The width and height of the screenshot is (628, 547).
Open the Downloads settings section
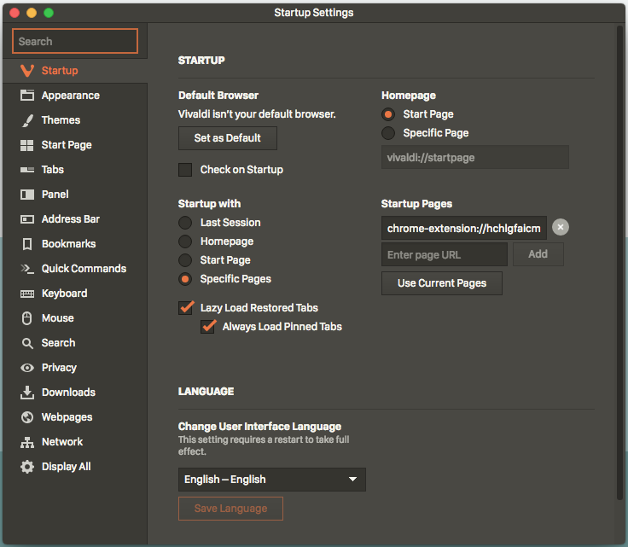pos(68,393)
